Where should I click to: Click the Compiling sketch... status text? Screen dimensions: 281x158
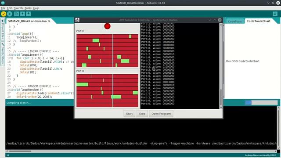point(18,103)
